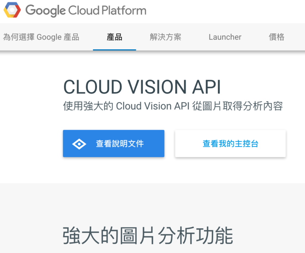The height and width of the screenshot is (253, 305).
Task: Select the 產品 tab
Action: pos(114,37)
